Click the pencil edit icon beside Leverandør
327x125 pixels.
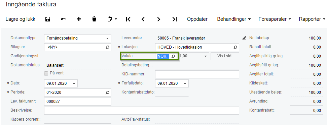(x=245, y=38)
